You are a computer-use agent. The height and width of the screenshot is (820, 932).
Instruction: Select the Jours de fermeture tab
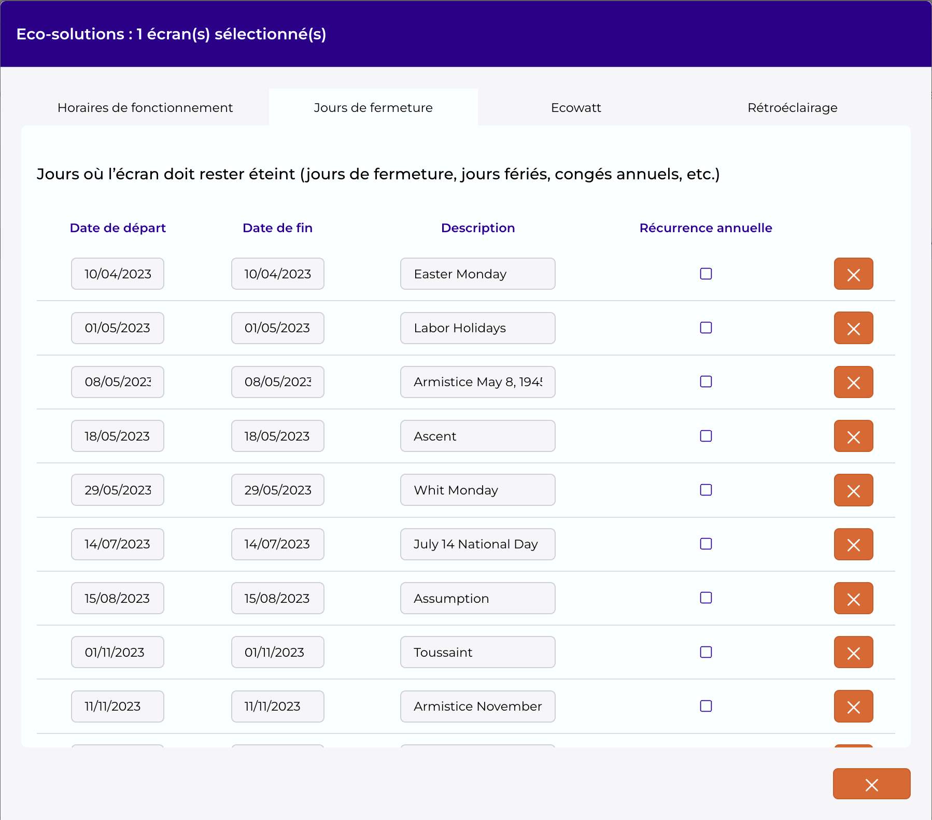373,108
